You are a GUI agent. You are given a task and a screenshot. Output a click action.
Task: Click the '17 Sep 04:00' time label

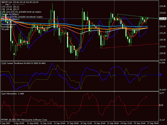point(73,123)
